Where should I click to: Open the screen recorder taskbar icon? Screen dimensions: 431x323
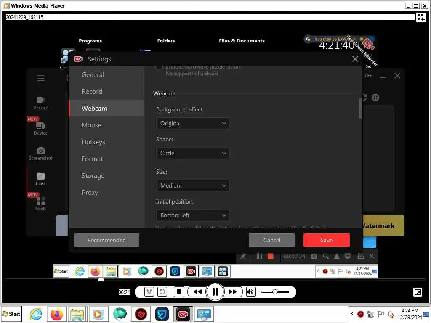[184, 314]
